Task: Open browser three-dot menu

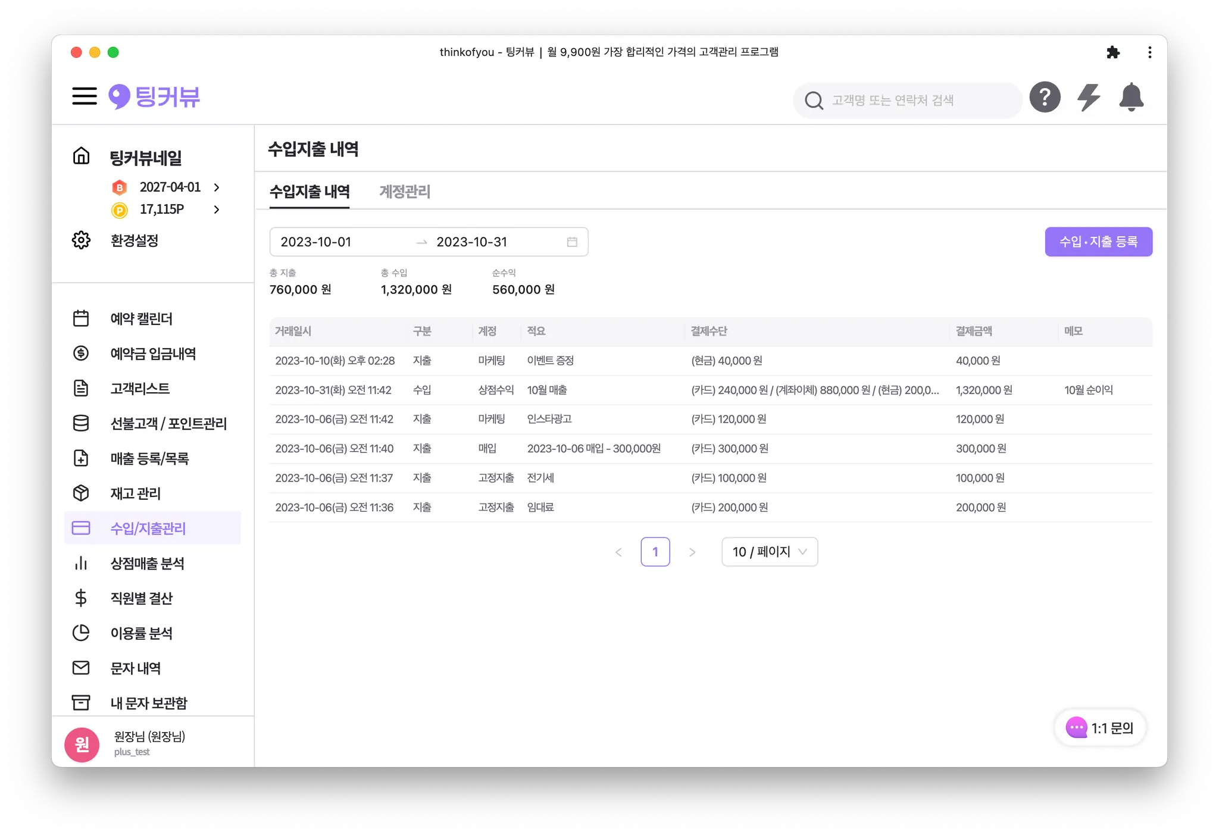Action: (x=1149, y=52)
